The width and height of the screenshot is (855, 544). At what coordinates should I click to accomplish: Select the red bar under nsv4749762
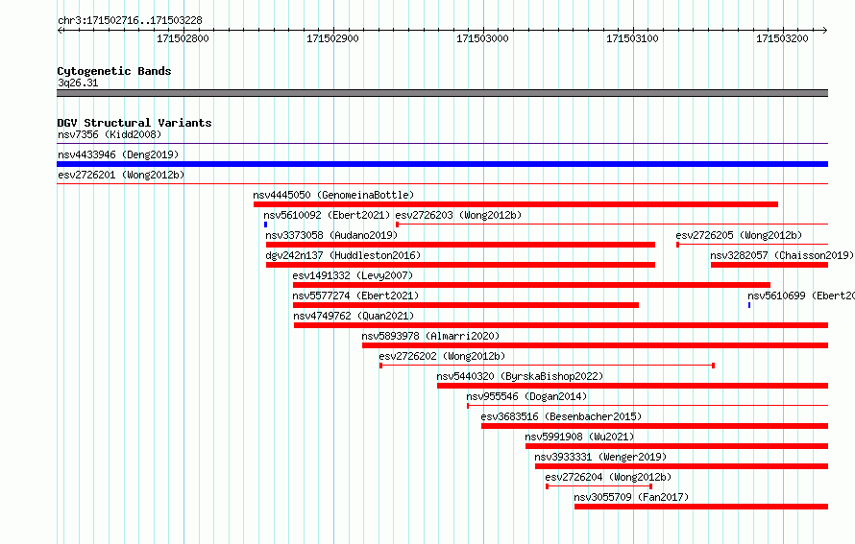[x=561, y=325]
